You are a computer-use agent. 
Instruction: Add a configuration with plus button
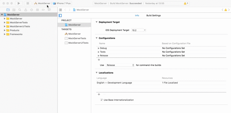pos(99,60)
